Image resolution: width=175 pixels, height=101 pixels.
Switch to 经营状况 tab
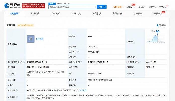[97, 14]
